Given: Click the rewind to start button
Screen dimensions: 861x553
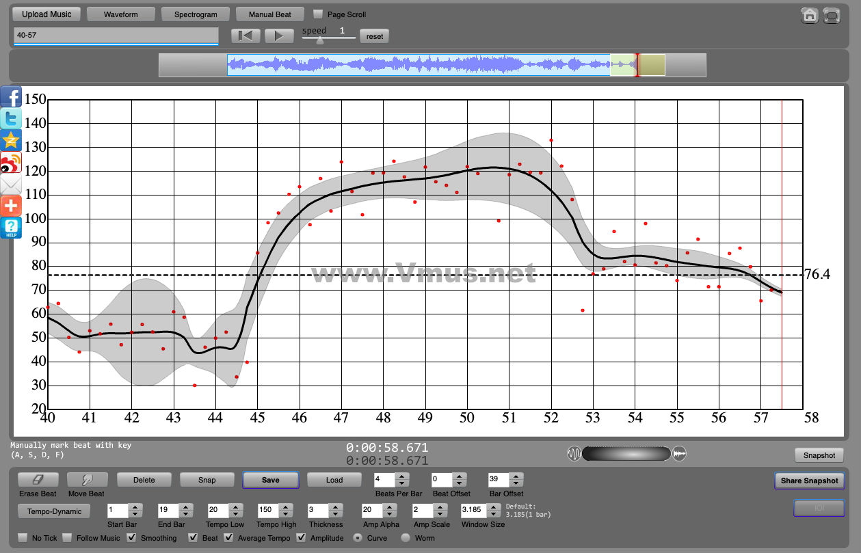Looking at the screenshot, I should [246, 36].
